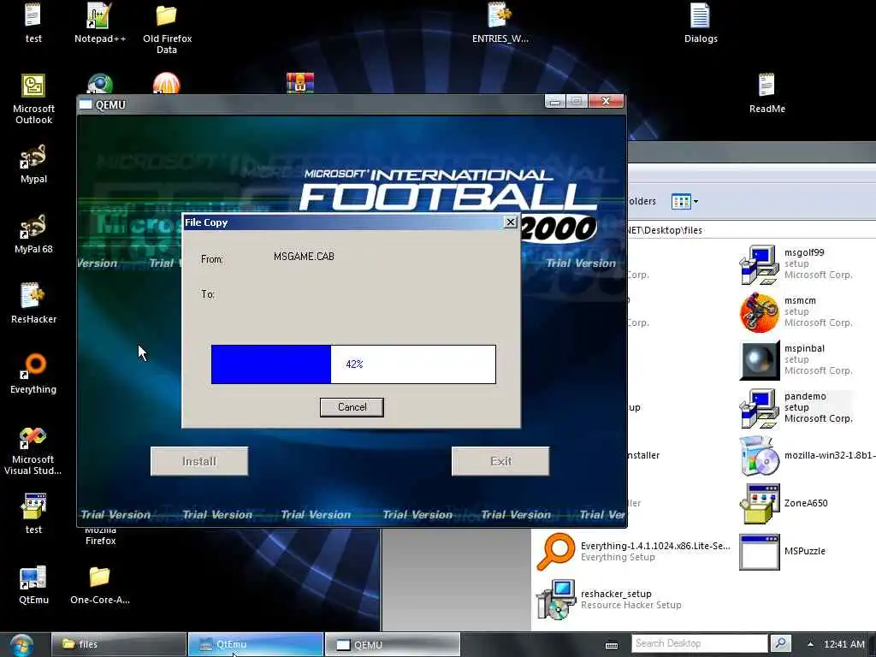Open the on-screen keyboard tray icon
Viewport: 876px width, 657px height.
click(612, 645)
